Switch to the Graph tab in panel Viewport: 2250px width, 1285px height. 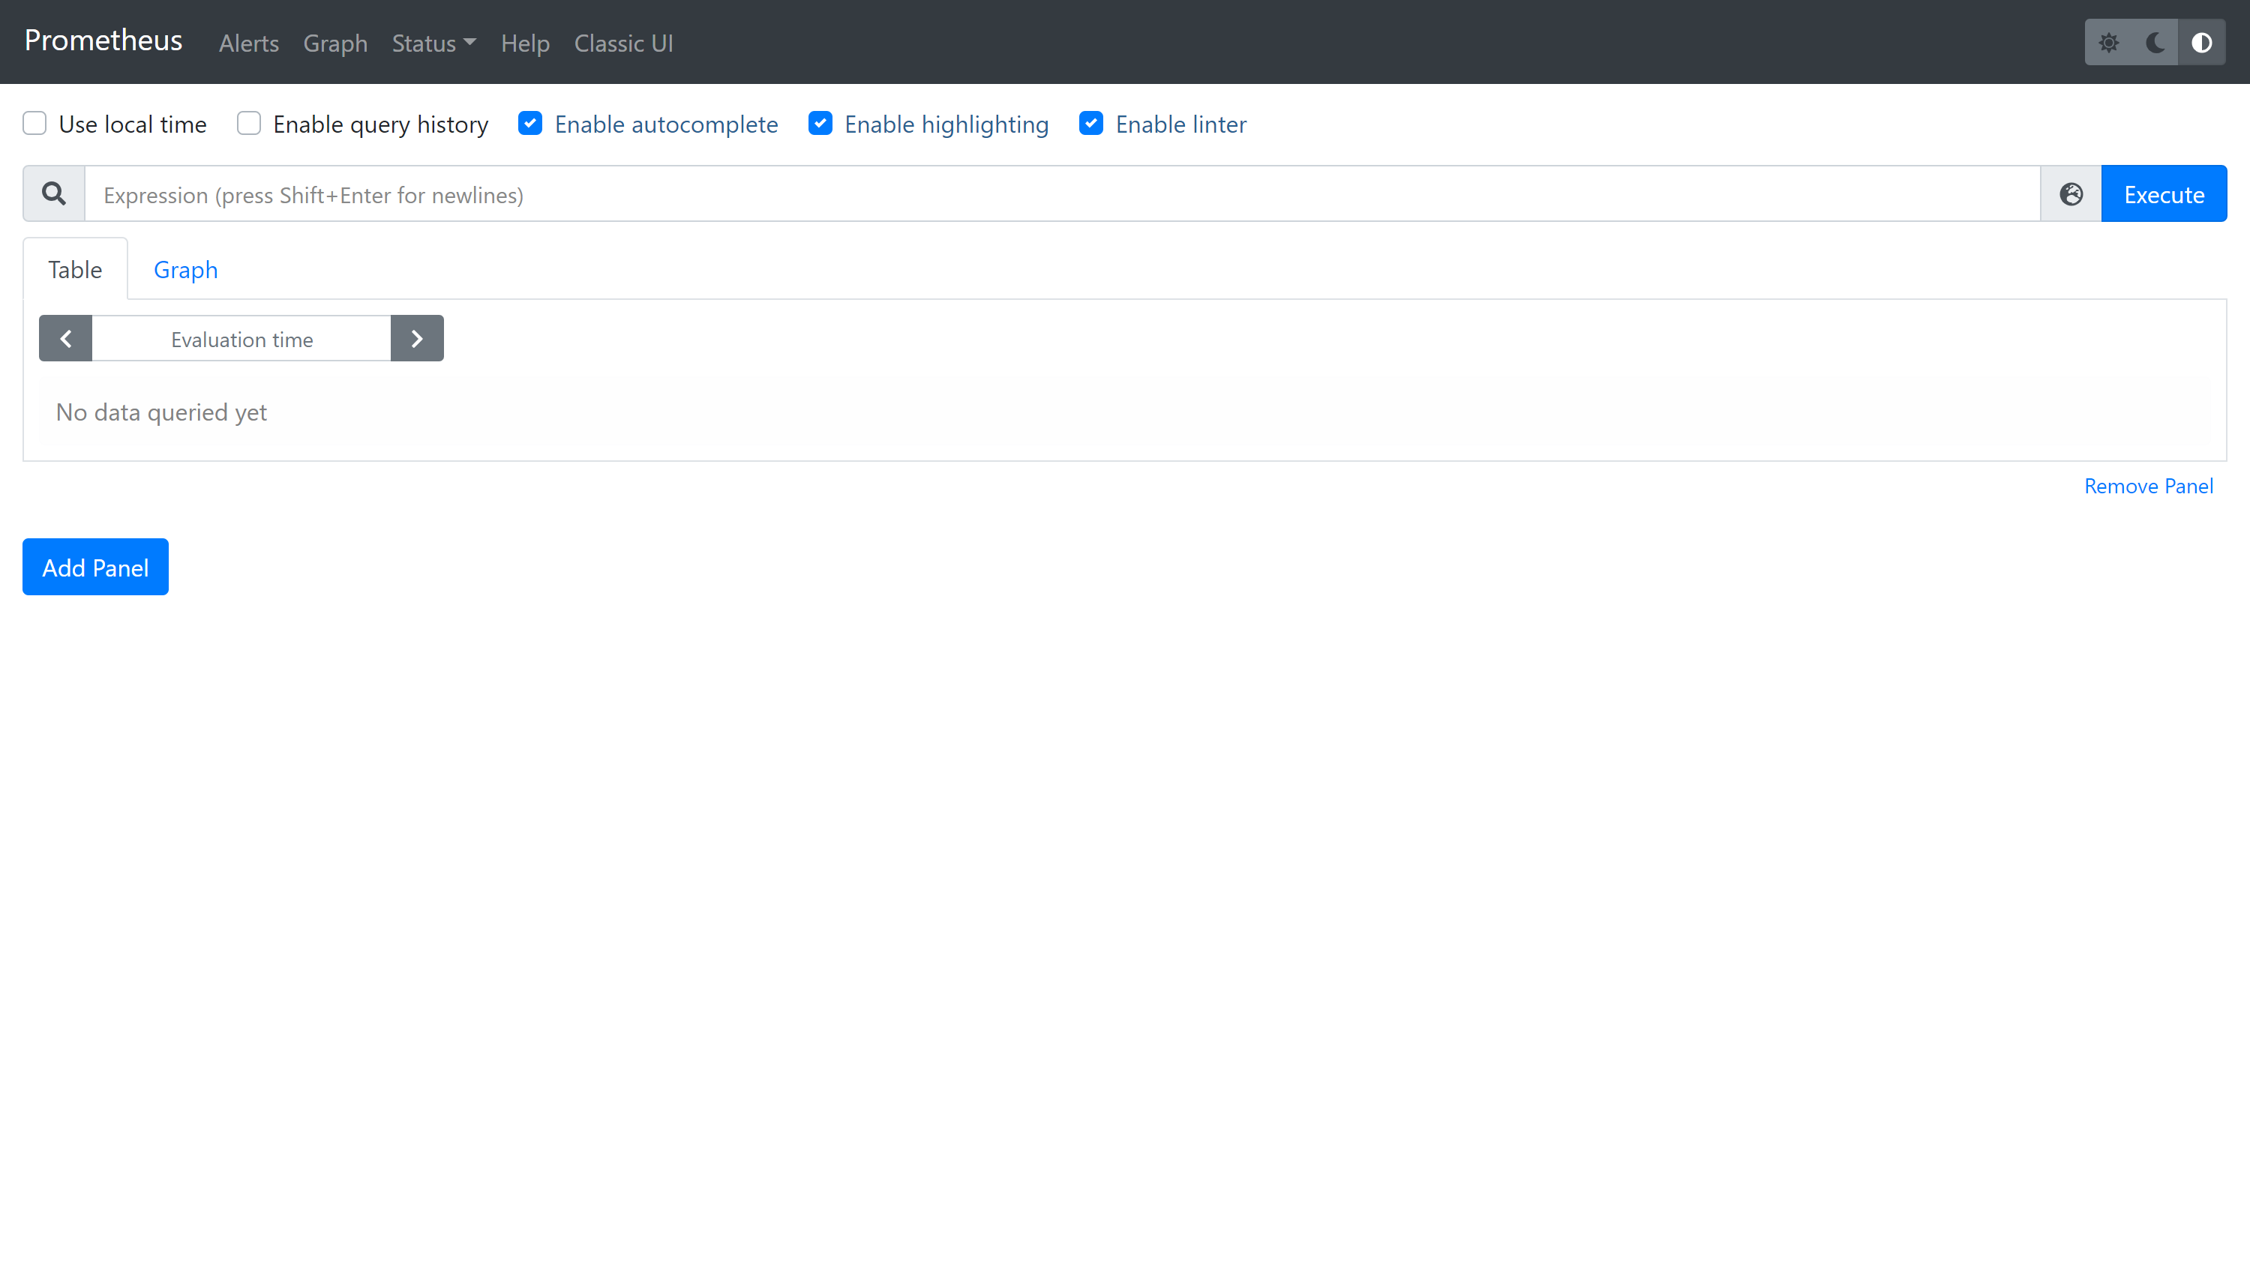tap(185, 269)
